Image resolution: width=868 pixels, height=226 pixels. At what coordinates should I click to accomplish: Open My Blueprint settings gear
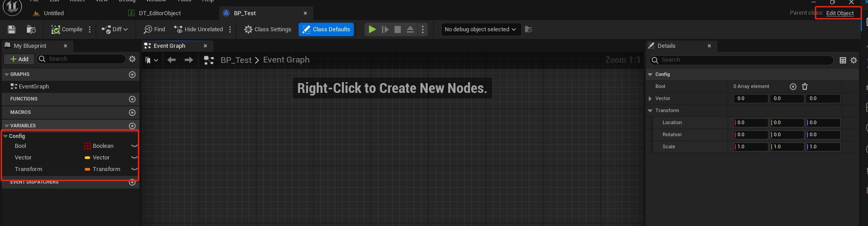(x=132, y=59)
